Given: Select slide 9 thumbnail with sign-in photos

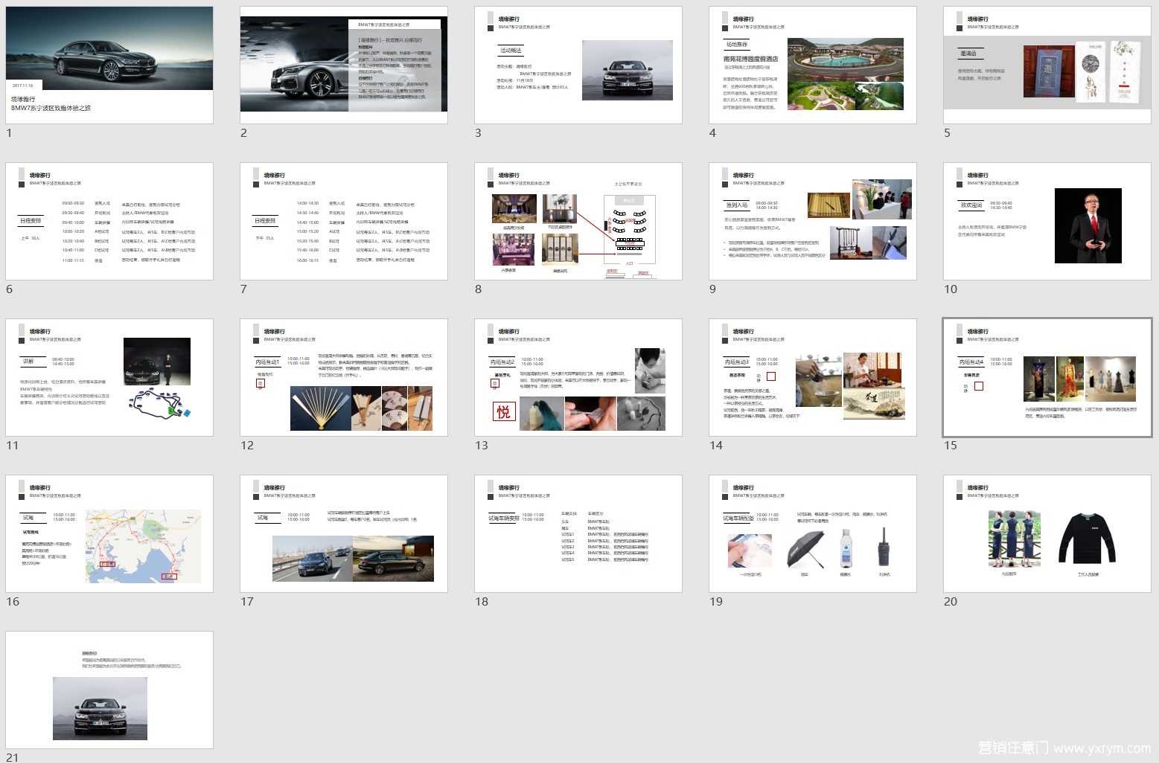Looking at the screenshot, I should pos(813,222).
